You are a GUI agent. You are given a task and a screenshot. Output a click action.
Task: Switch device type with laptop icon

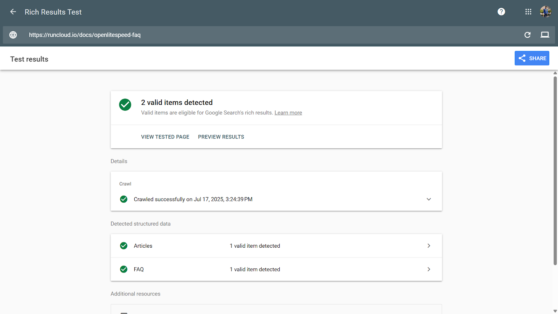(545, 35)
